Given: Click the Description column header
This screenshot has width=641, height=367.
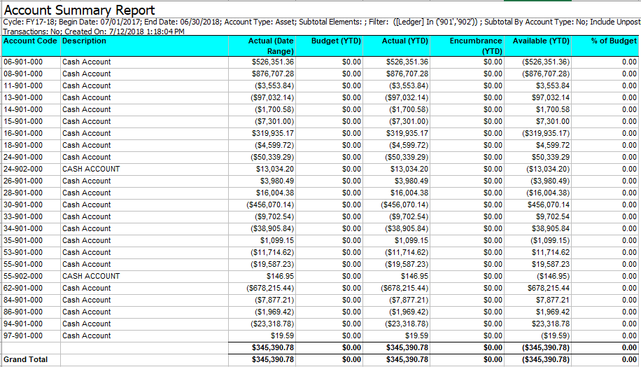Looking at the screenshot, I should (x=84, y=41).
